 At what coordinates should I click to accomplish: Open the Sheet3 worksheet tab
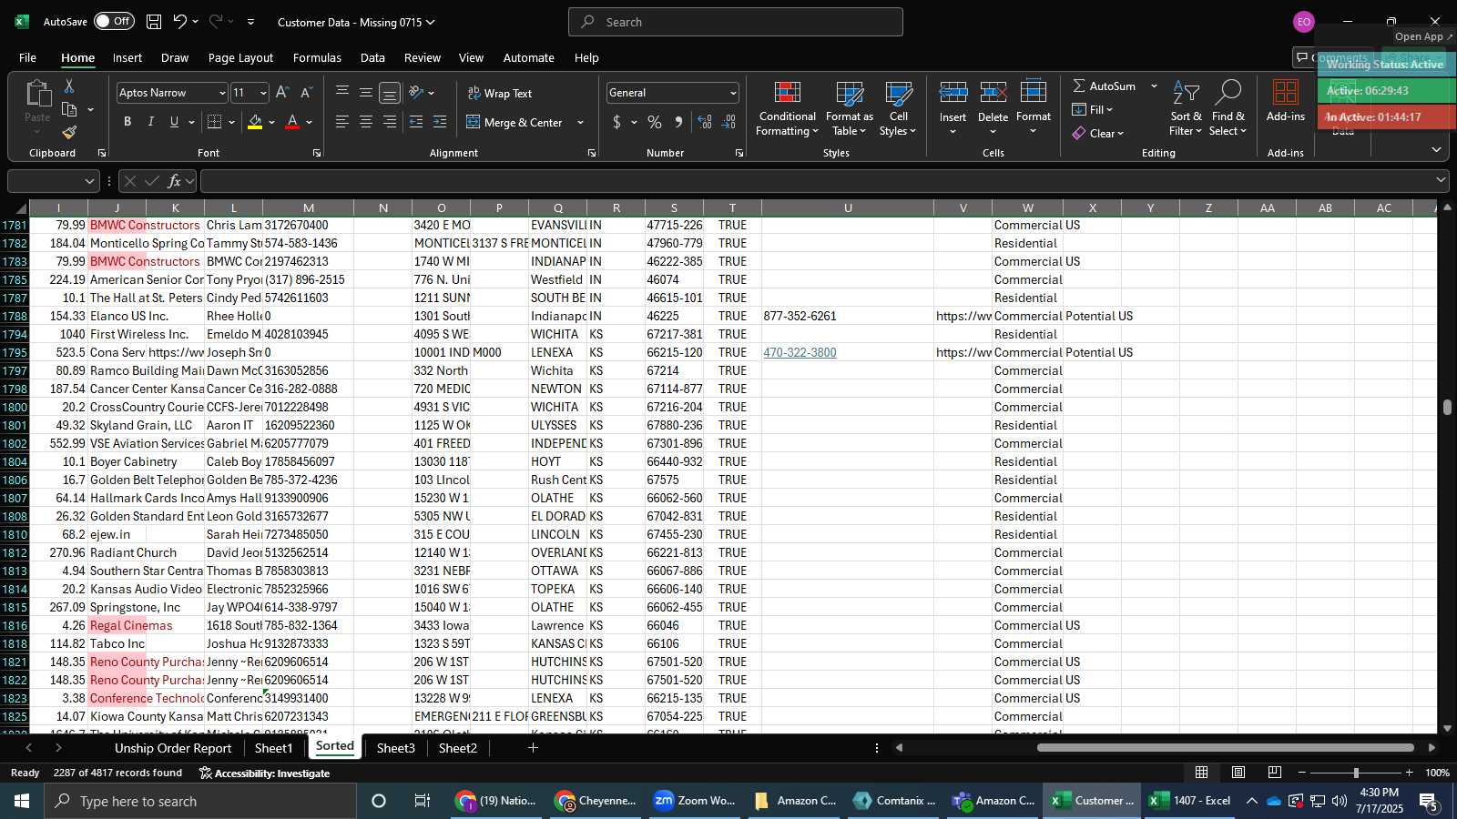point(395,748)
